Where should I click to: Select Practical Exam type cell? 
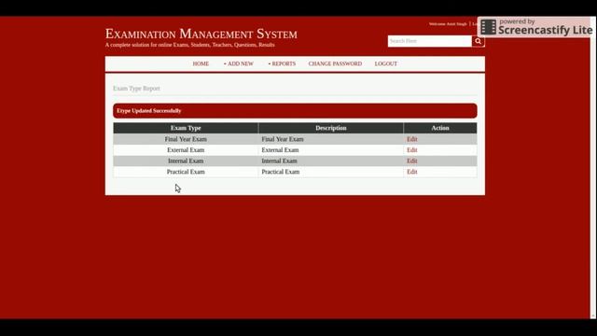(x=186, y=172)
